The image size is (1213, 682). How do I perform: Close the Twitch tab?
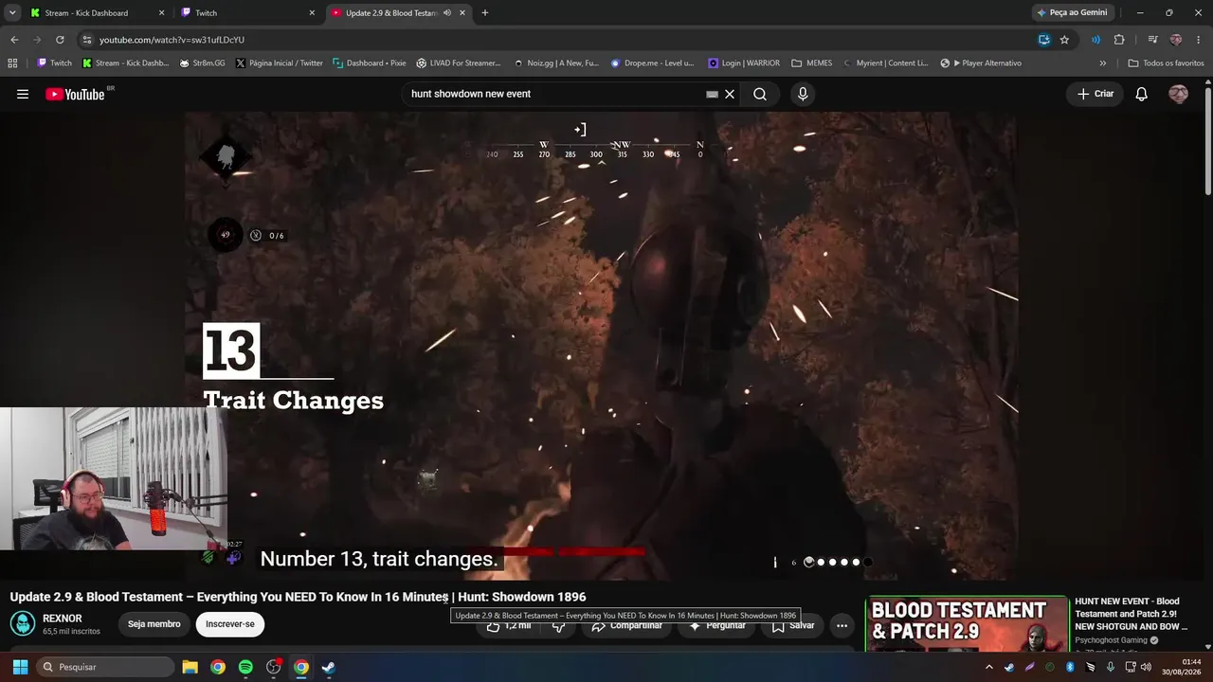[x=312, y=13]
